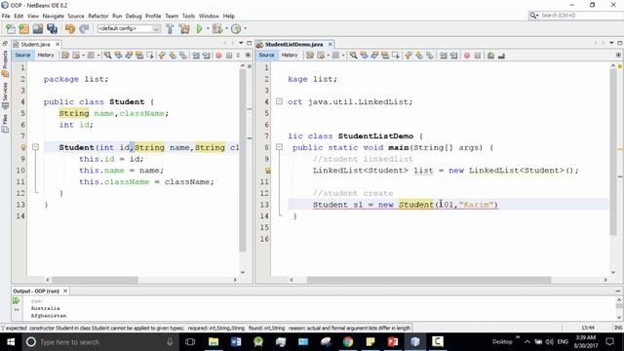The width and height of the screenshot is (624, 351).
Task: Click the Undo toolbar icon
Action: [70, 28]
